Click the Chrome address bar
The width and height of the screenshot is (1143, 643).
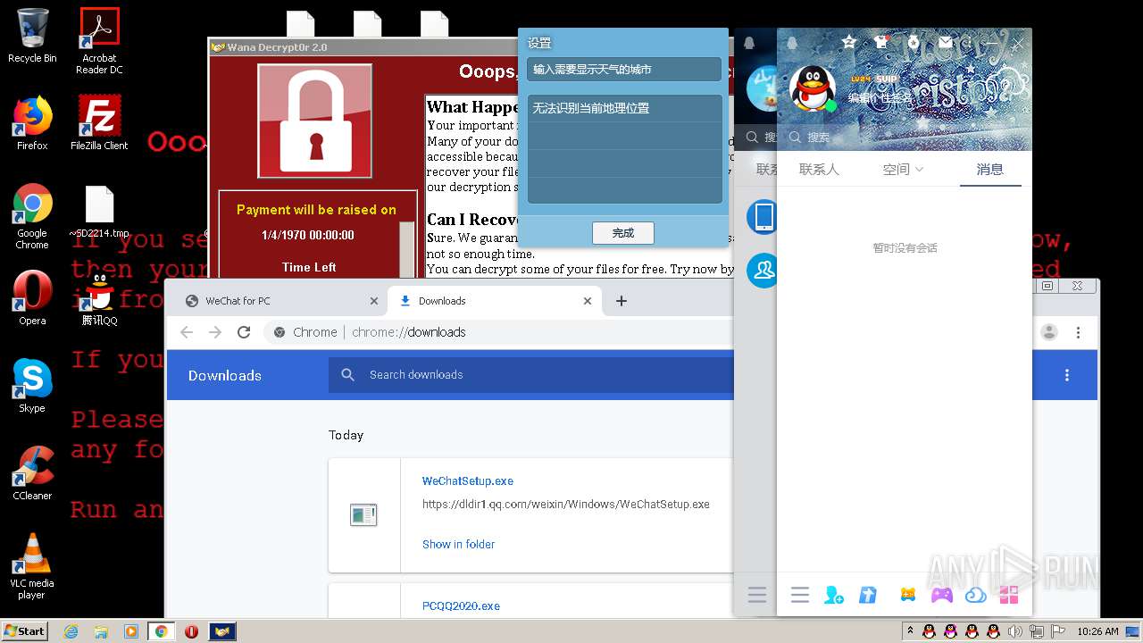(500, 332)
